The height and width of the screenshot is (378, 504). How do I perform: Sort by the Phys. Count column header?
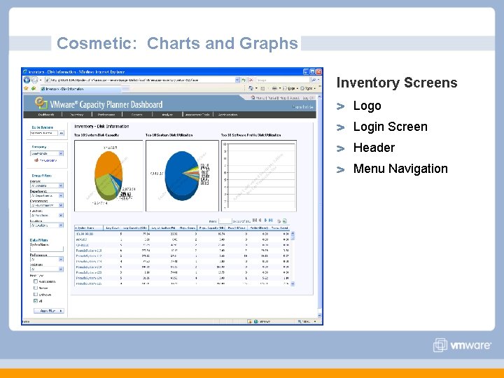click(x=188, y=228)
